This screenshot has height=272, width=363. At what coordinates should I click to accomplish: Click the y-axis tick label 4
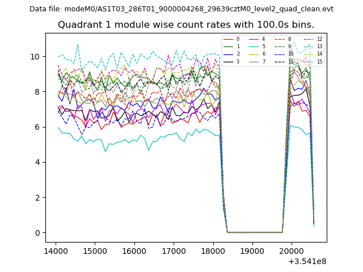coord(37,162)
